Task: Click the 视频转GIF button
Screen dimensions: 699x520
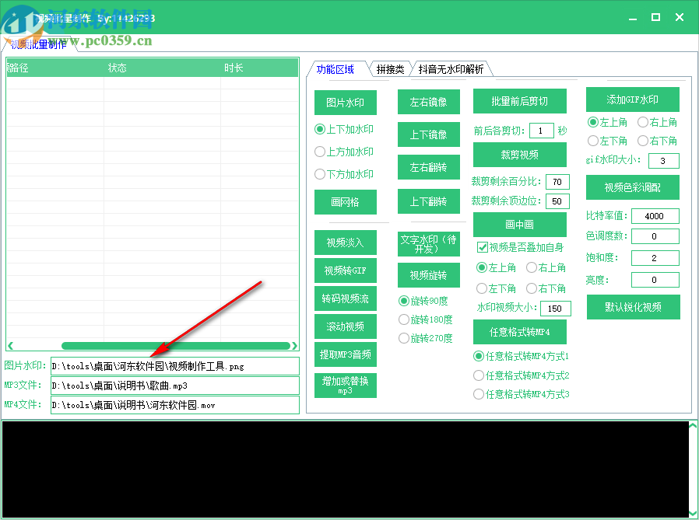Action: click(x=345, y=270)
